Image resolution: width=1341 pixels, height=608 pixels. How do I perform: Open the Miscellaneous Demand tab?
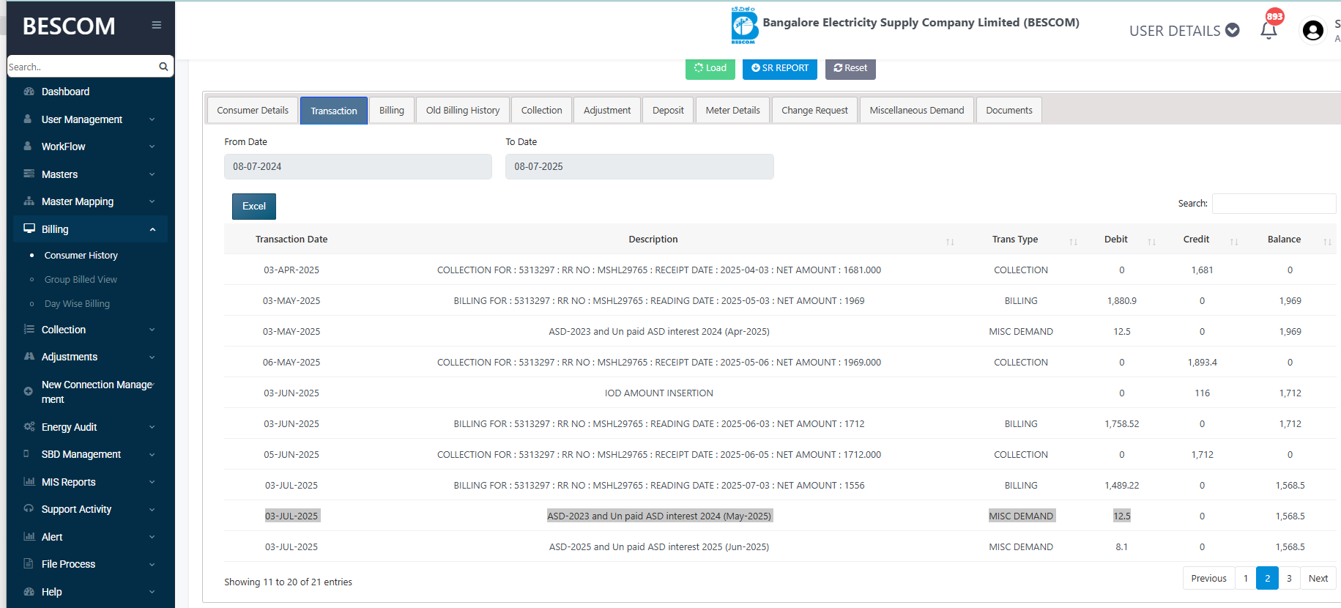pos(917,110)
